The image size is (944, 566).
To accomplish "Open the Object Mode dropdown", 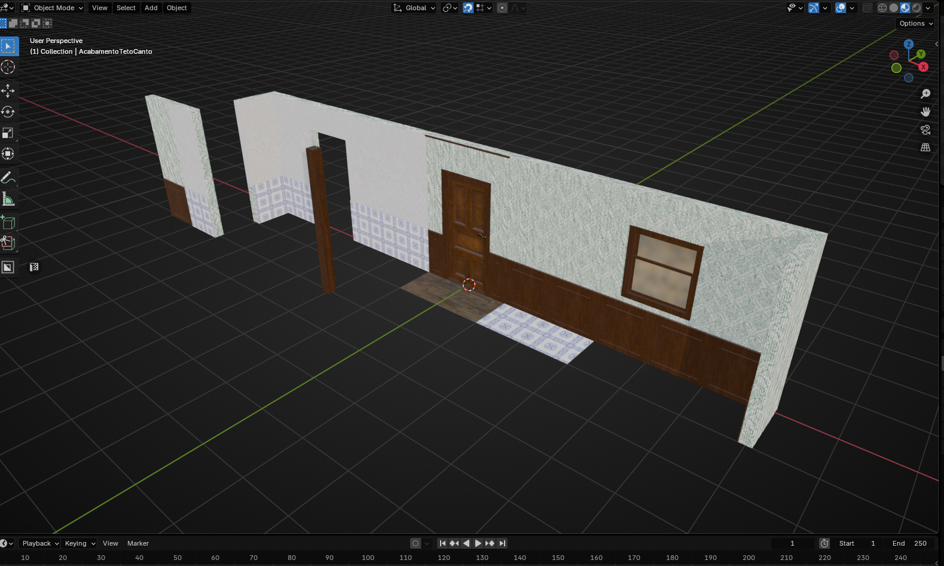I will 52,8.
